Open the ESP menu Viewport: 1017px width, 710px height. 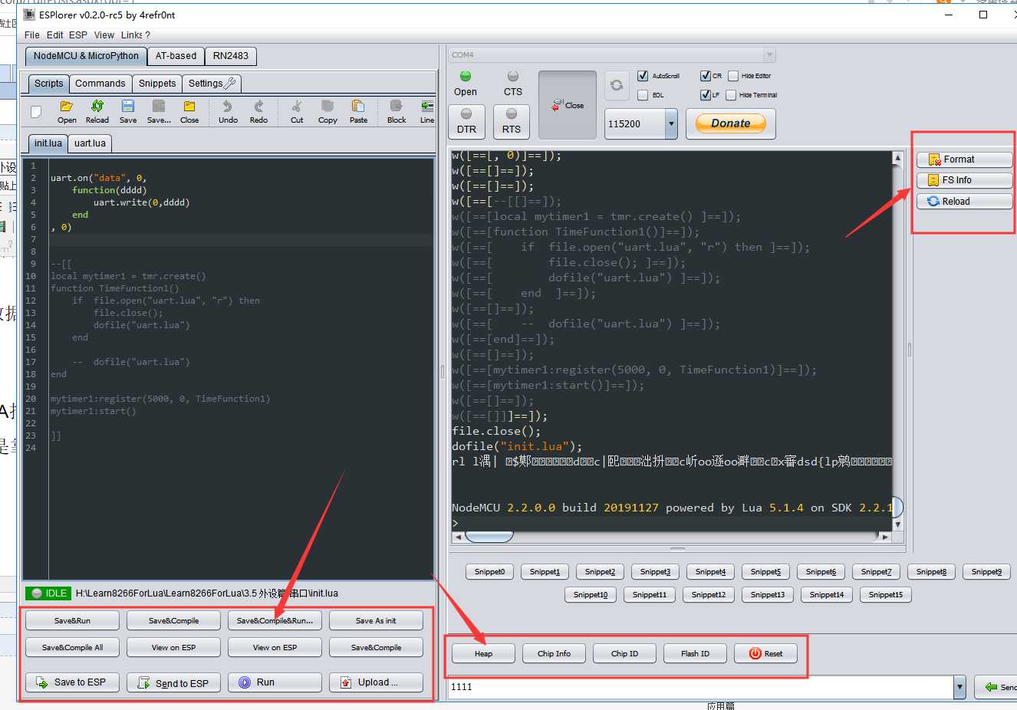[x=78, y=35]
